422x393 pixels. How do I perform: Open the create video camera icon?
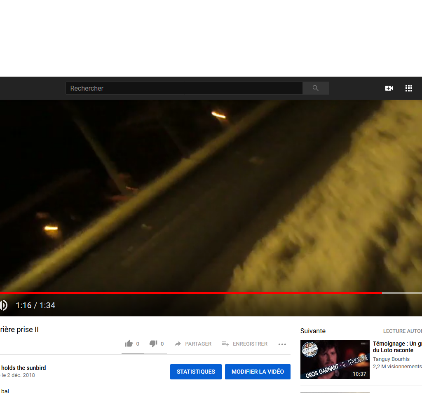point(389,88)
